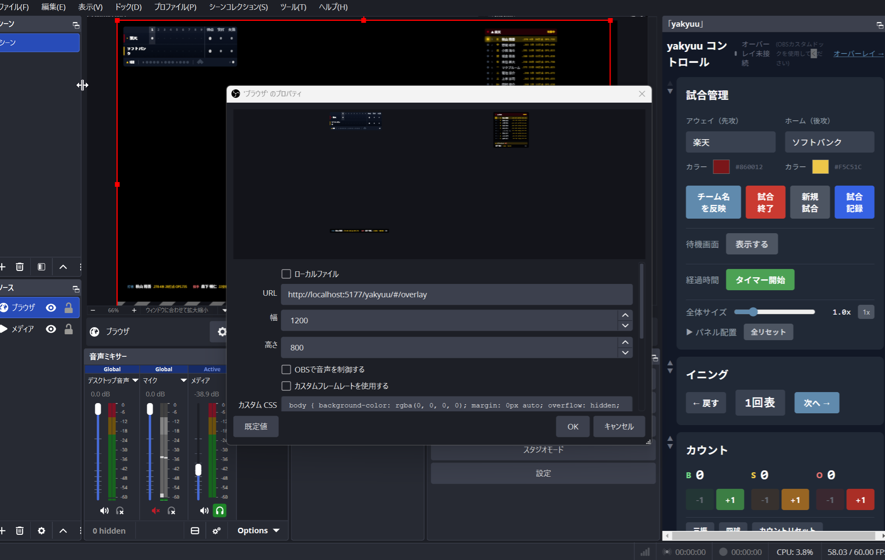
Task: Expand the デスクトップ音声 dropdown arrow
Action: [x=135, y=380]
